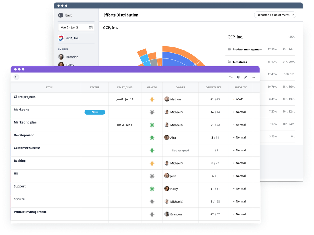This screenshot has width=314, height=235.
Task: Open the settings gear in projects toolbar
Action: 238,77
